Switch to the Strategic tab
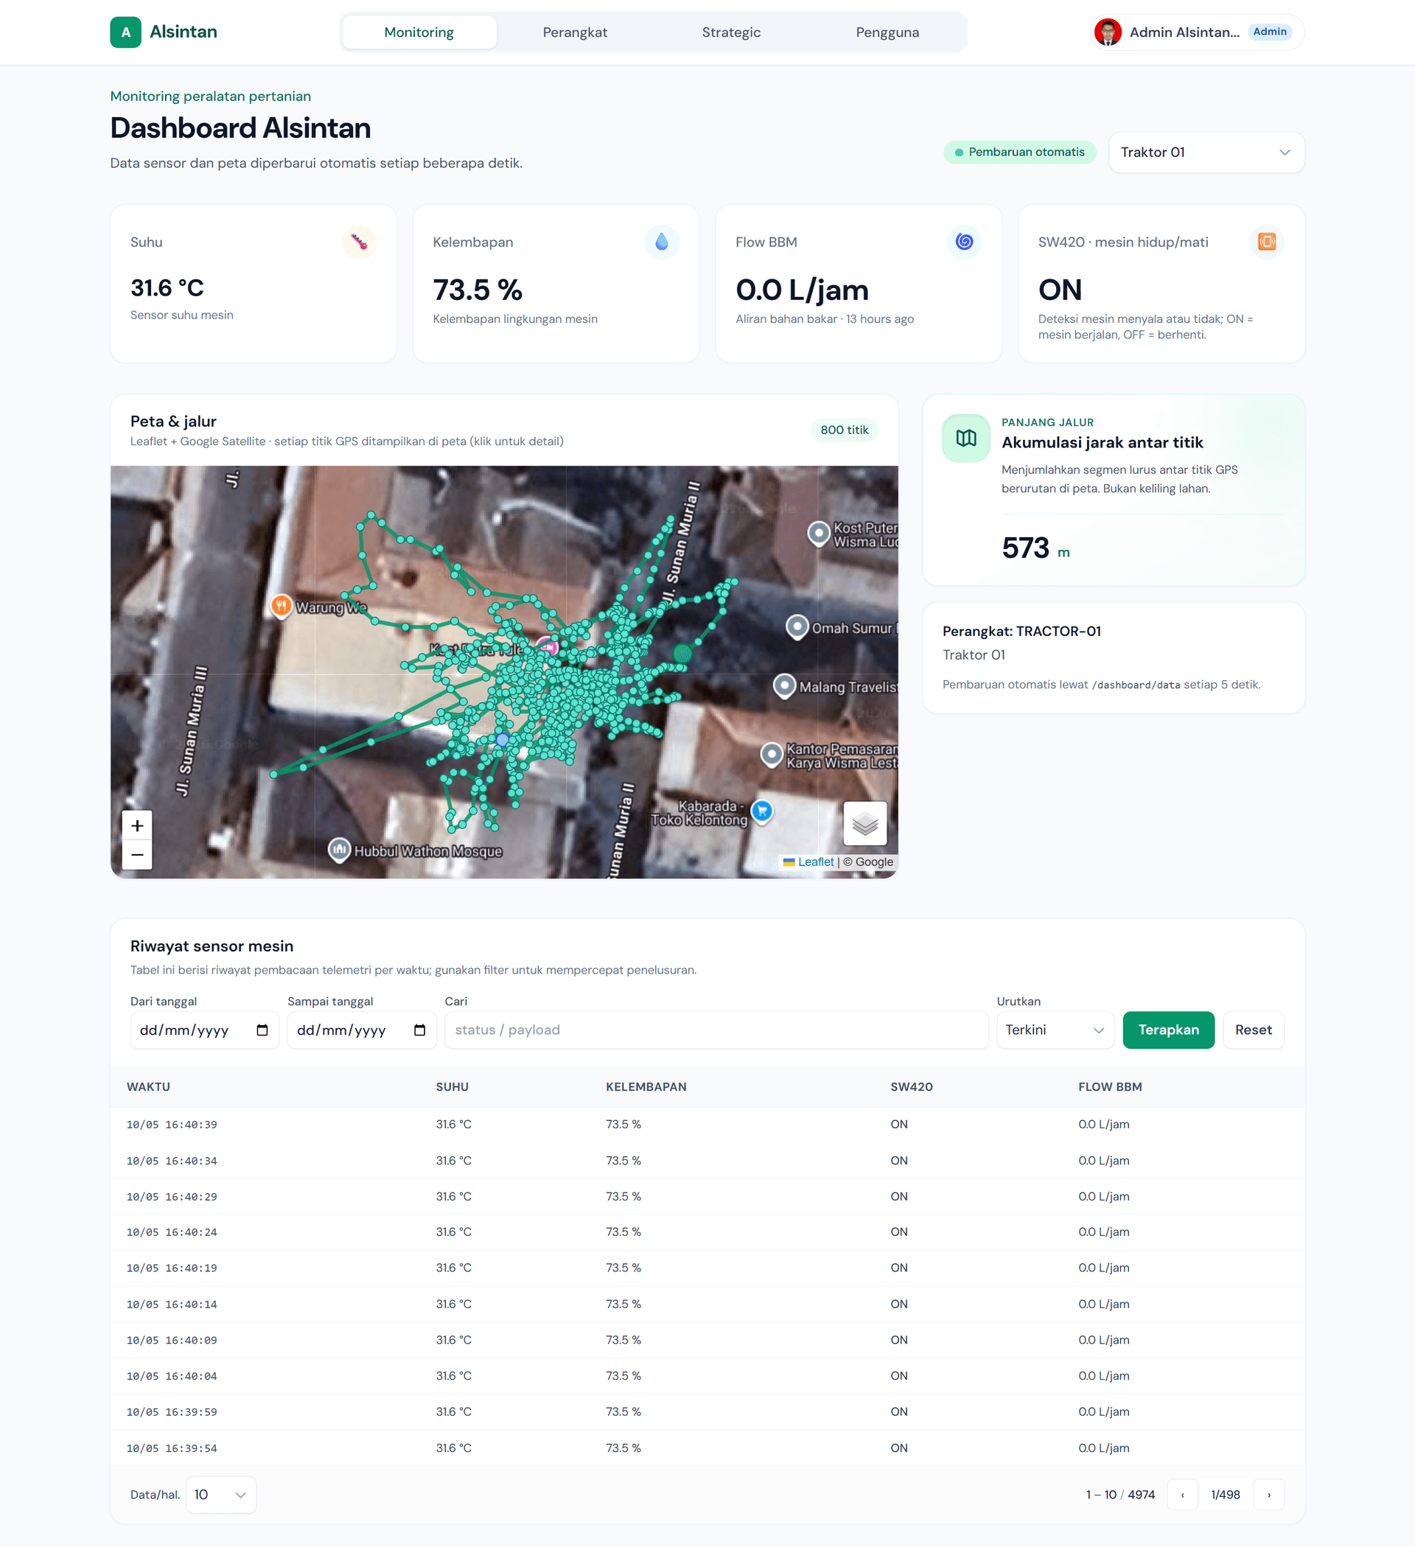 (731, 32)
